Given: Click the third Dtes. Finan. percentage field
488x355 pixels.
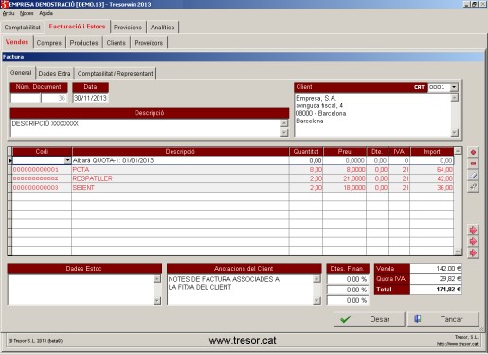Looking at the screenshot, I should pos(348,300).
